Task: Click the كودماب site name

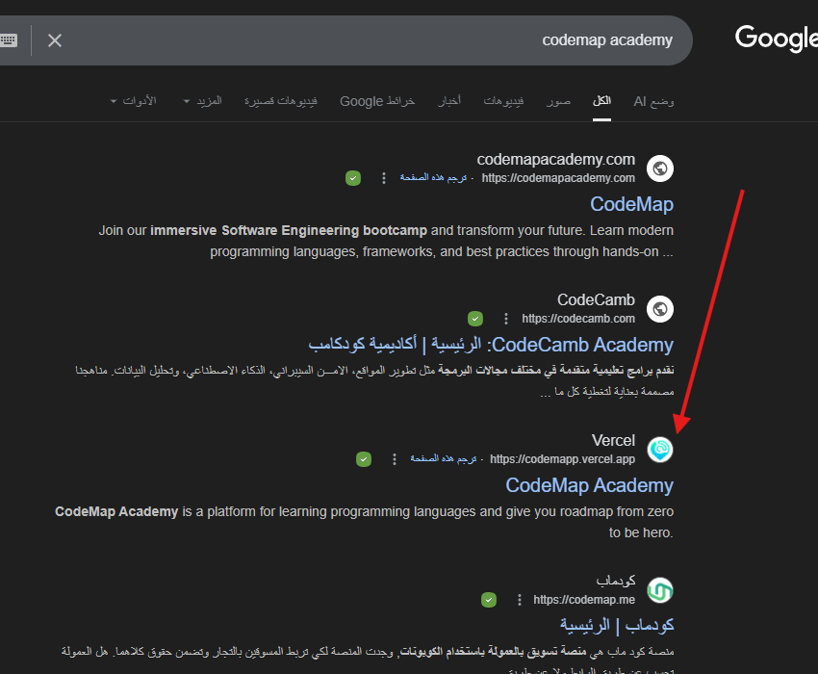Action: click(616, 581)
